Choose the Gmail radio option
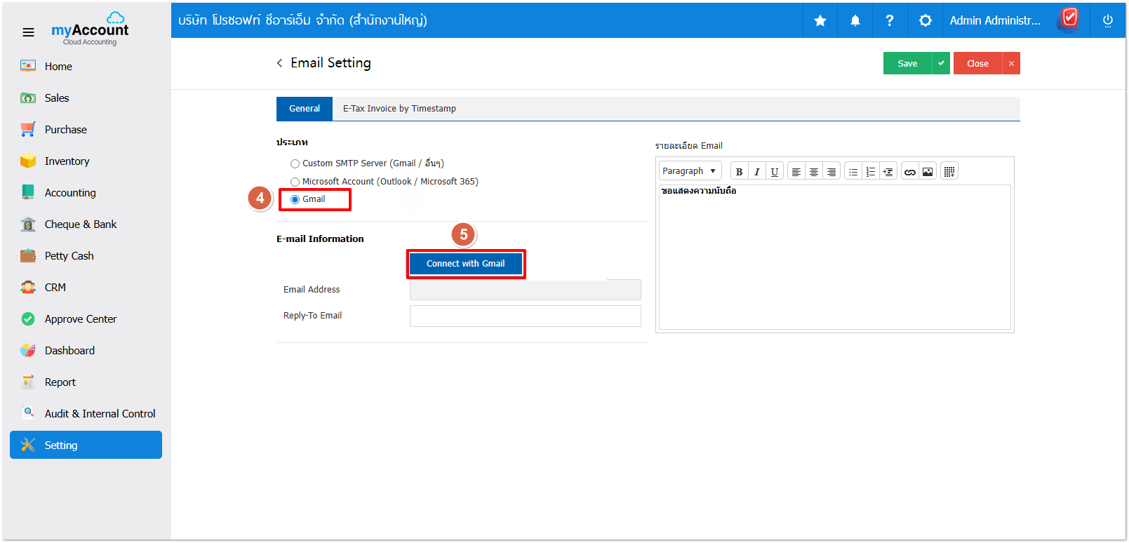Viewport: 1129px width, 543px height. click(295, 200)
